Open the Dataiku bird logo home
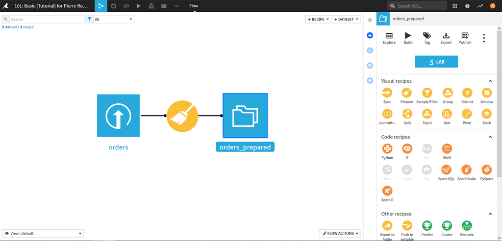The width and height of the screenshot is (502, 241). [5, 6]
